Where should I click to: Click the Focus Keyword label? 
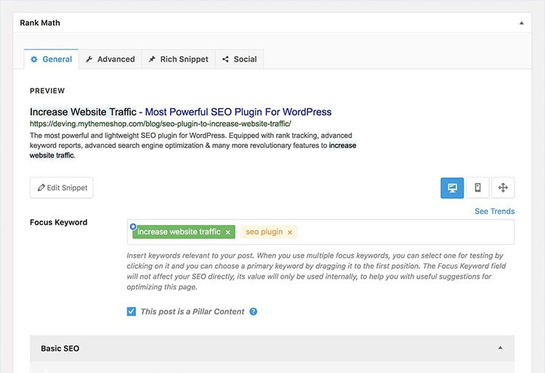point(58,222)
